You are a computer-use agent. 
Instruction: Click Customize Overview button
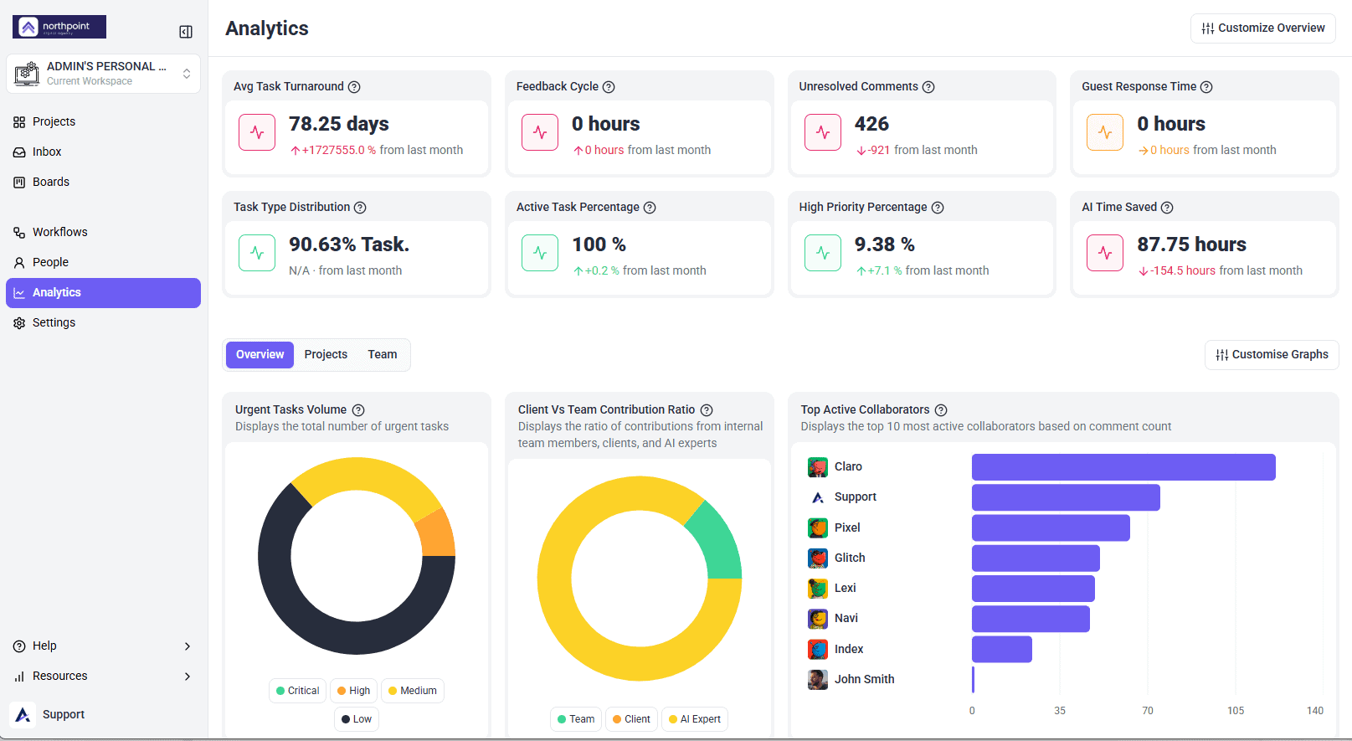coord(1262,28)
